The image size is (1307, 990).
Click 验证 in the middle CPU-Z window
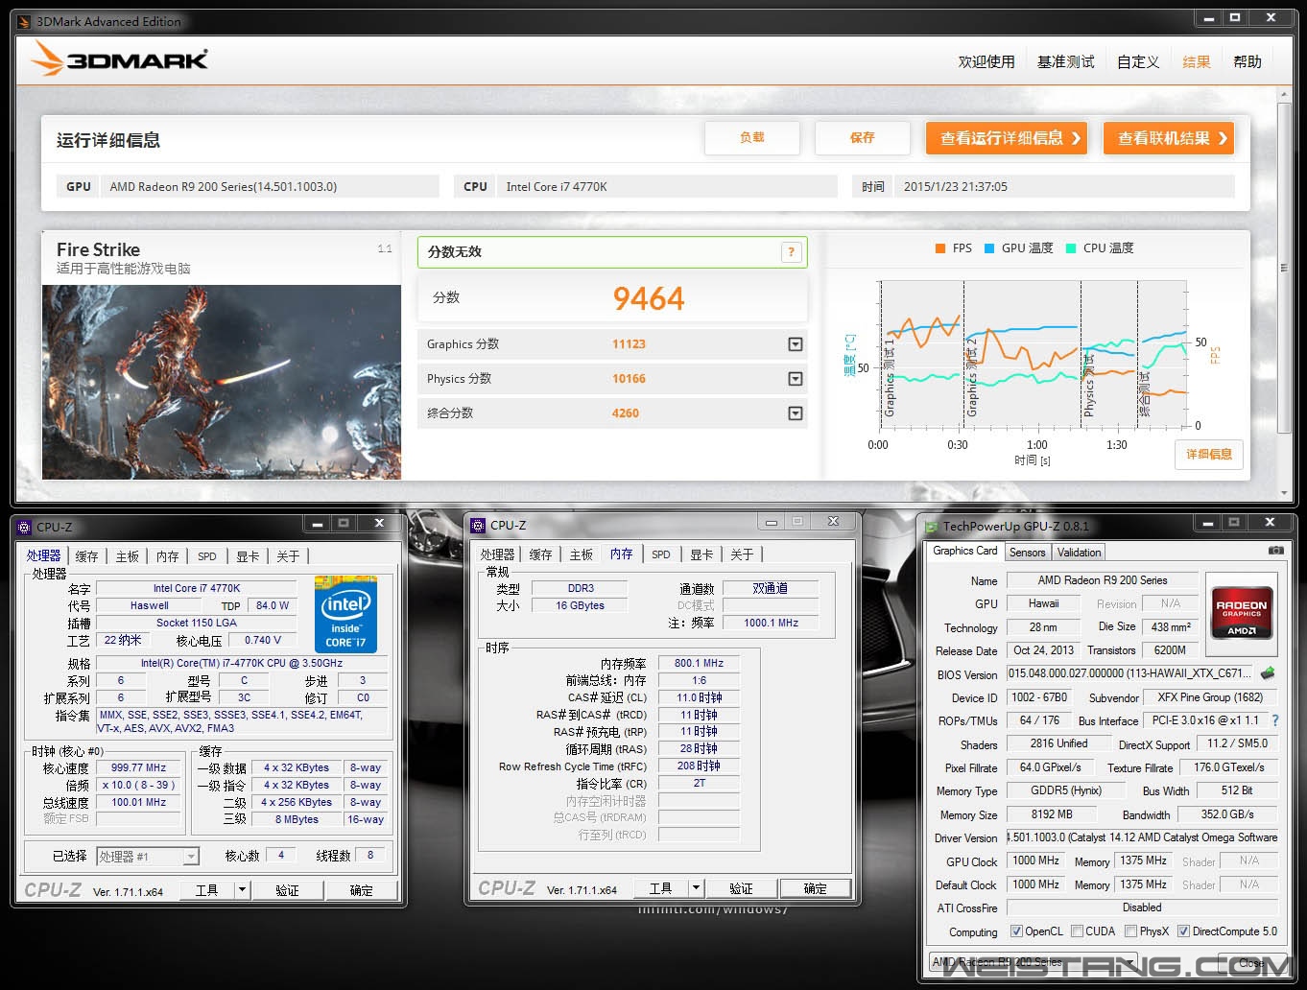[741, 888]
